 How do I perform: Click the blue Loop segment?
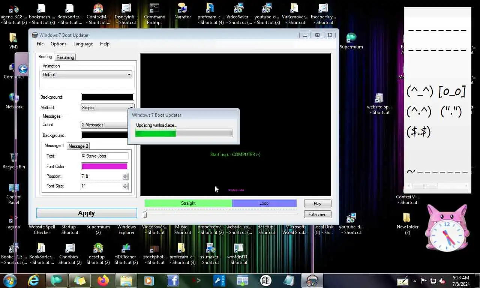(x=264, y=203)
